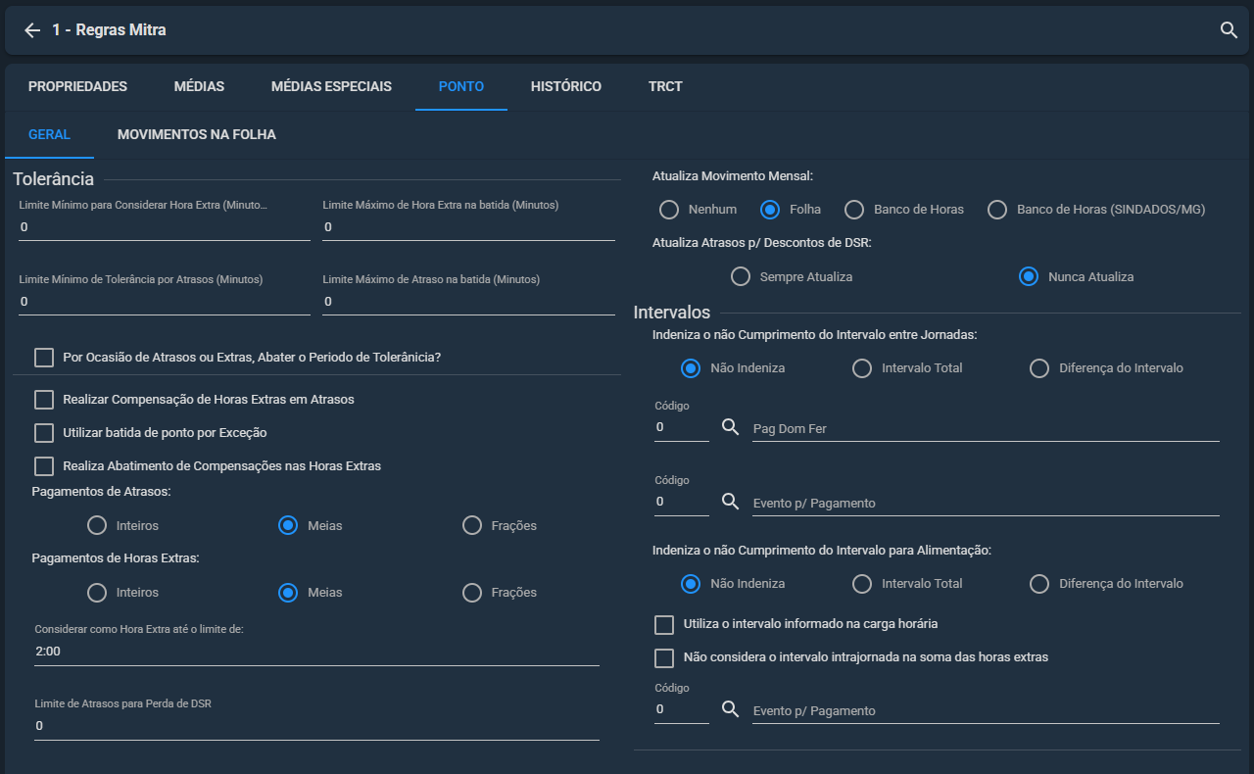Click the Pag Dom Fer description field
The height and width of the screenshot is (774, 1254).
(986, 429)
